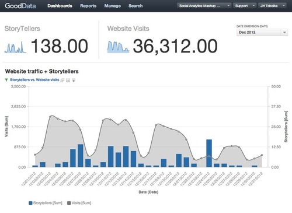Click the lightbulb icon next to report title
Image resolution: width=292 pixels, height=213 pixels.
[74, 80]
